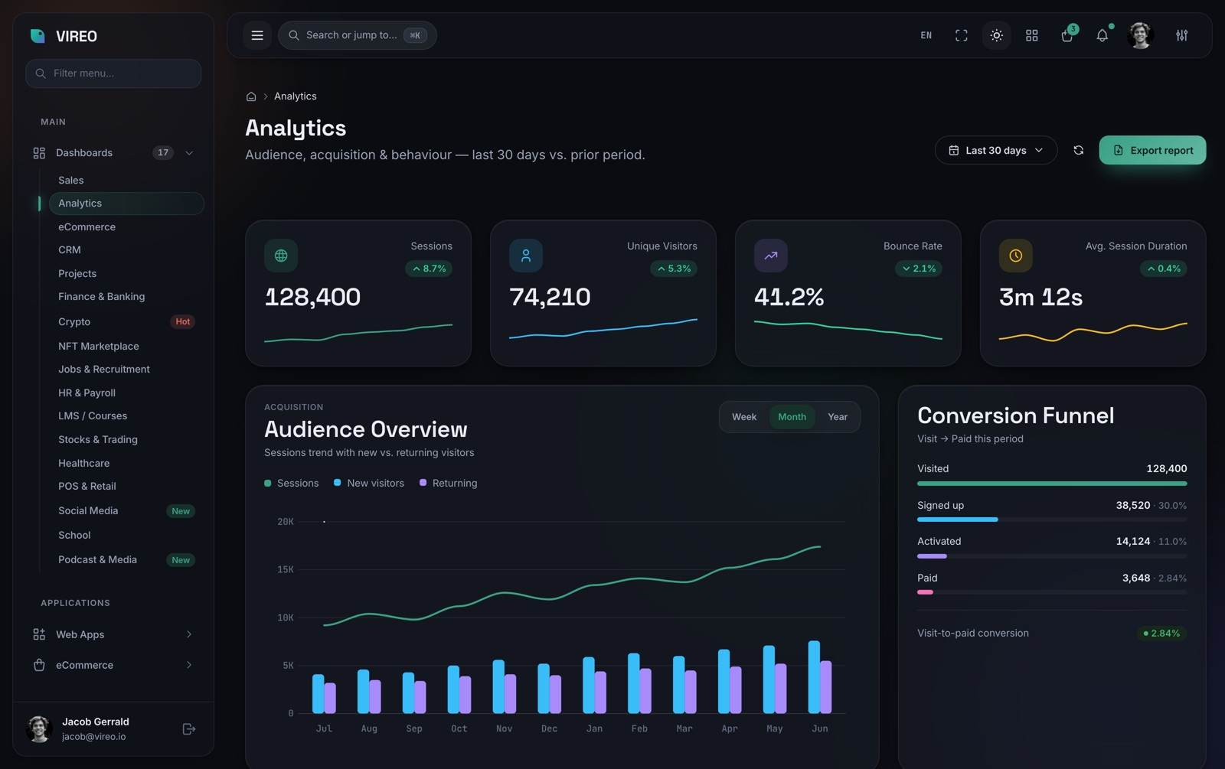Viewport: 1225px width, 769px height.
Task: Click the eCommerce bag icon under Applications
Action: 39,665
